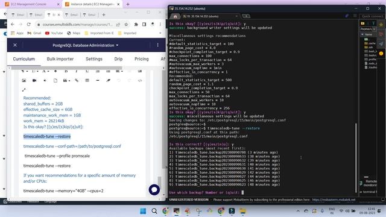Click the MobaXterm terminal vertical scrollbar
The width and height of the screenshot is (386, 217).
(356, 157)
